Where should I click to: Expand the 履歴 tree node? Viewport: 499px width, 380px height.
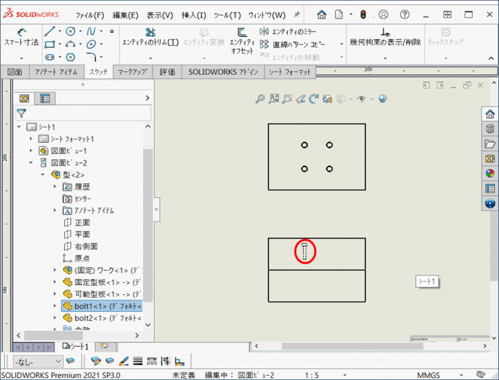55,187
